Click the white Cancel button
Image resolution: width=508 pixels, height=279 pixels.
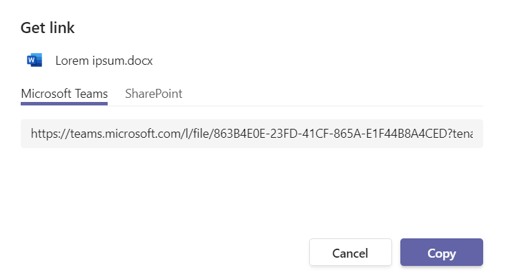pos(350,253)
